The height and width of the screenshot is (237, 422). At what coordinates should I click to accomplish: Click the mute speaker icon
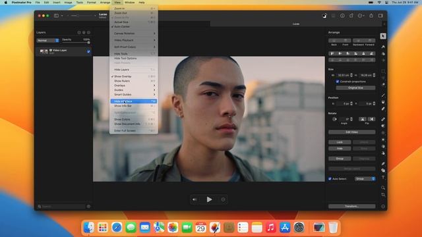(195, 199)
